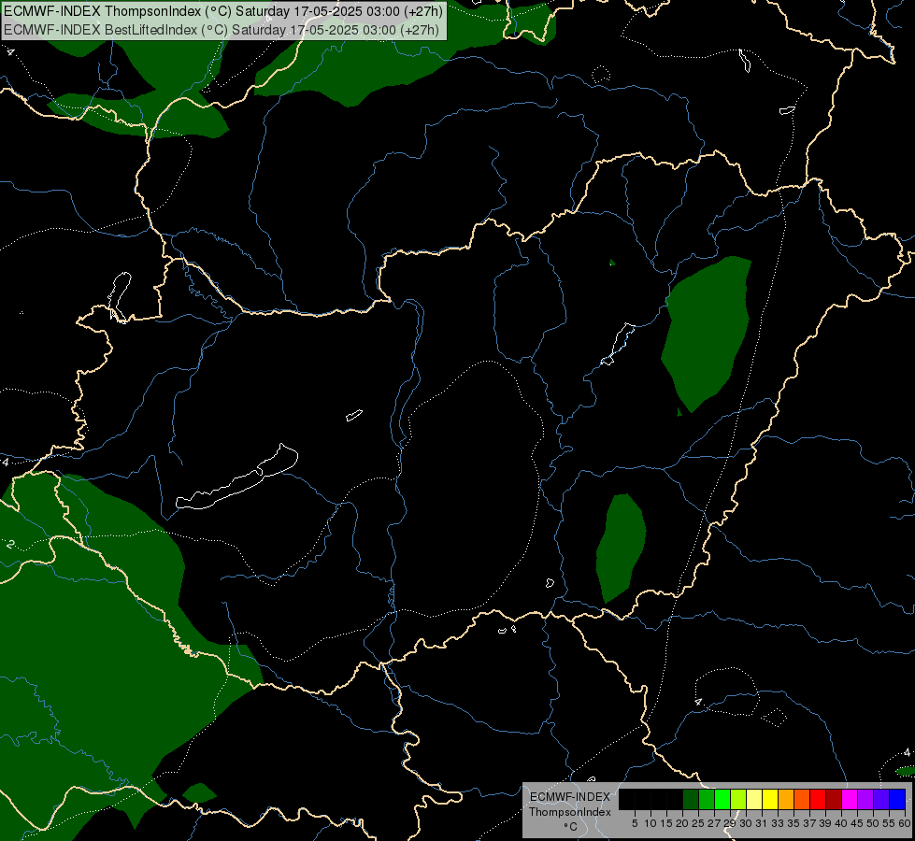Click legend tick value '20'
915x841 pixels.
tap(682, 823)
